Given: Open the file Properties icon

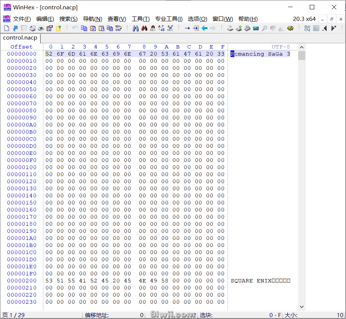Looking at the screenshot, I should [x=50, y=28].
